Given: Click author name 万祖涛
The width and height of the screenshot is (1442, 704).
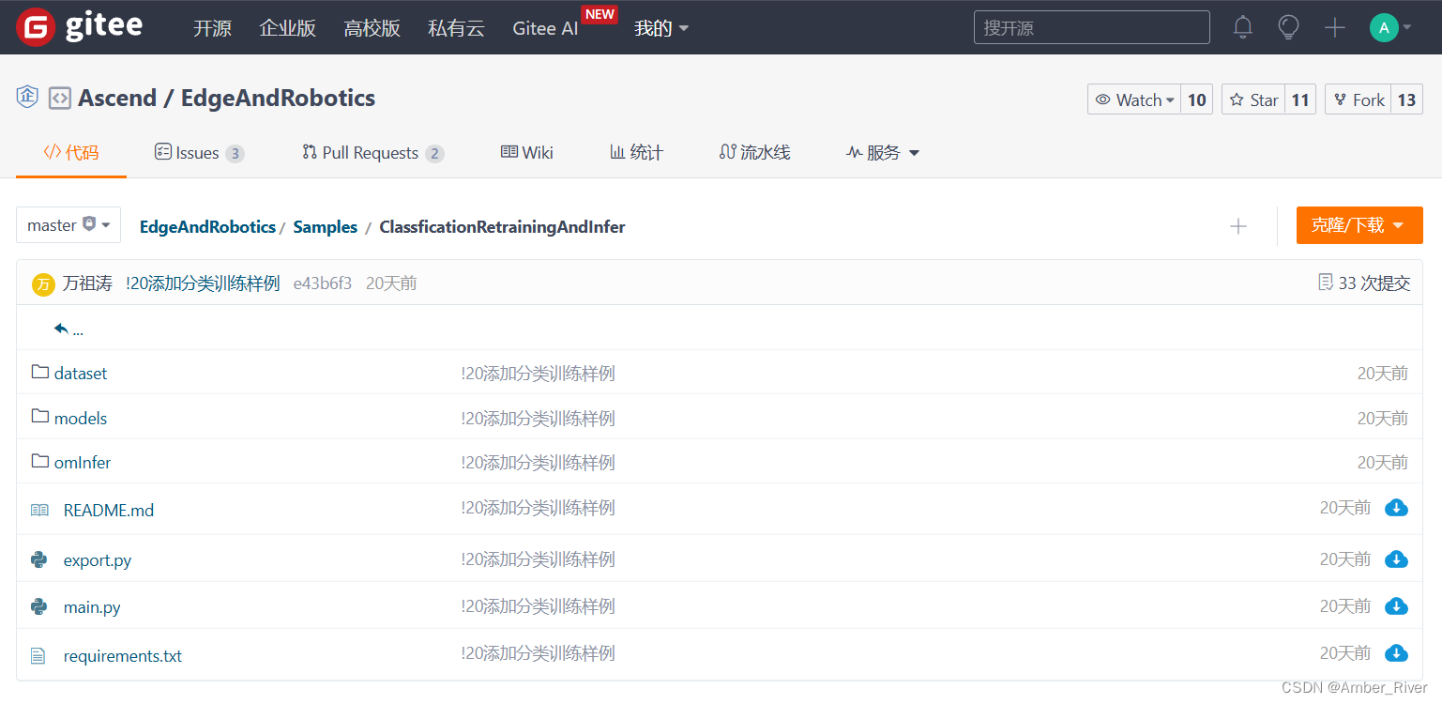Looking at the screenshot, I should pyautogui.click(x=87, y=283).
